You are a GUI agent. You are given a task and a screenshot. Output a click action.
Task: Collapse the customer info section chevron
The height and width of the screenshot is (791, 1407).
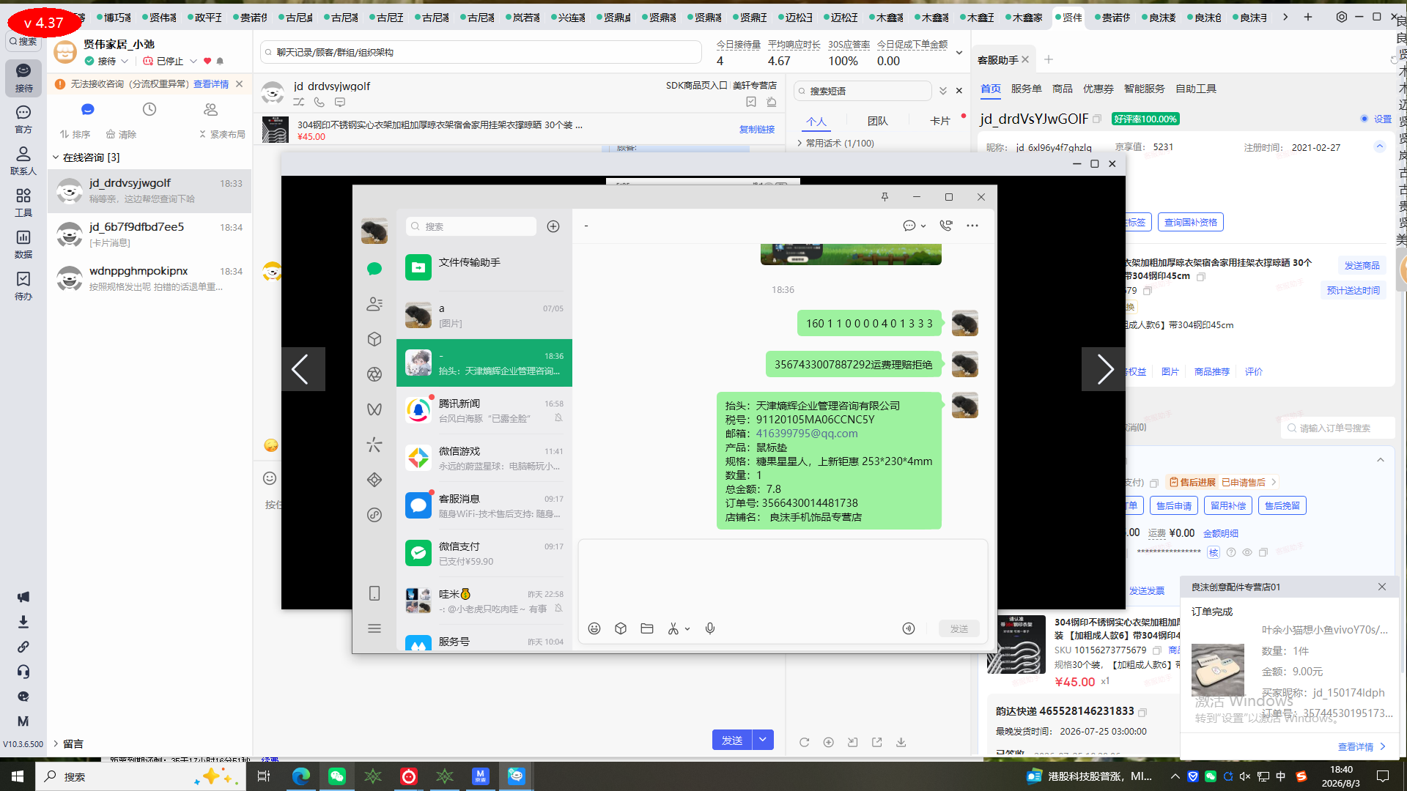(1380, 146)
